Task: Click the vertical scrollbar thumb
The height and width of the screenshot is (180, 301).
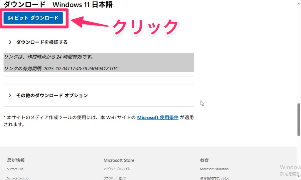Action: (x=299, y=119)
